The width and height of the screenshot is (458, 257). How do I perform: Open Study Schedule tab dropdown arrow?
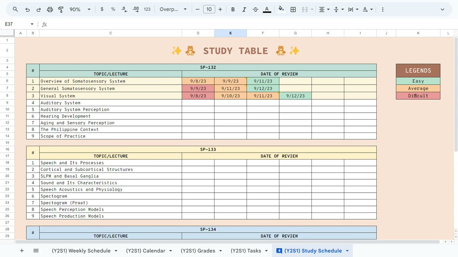pyautogui.click(x=347, y=251)
